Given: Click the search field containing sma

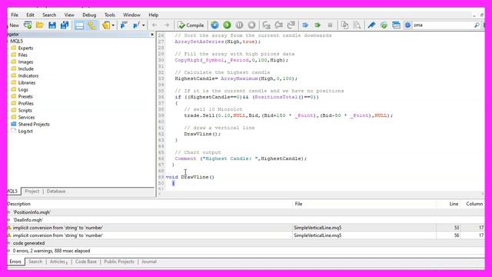Looking at the screenshot, I should tap(443, 25).
